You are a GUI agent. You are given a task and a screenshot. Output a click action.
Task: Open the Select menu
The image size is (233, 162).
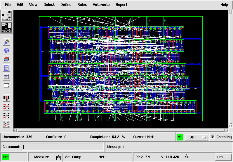tap(49, 5)
